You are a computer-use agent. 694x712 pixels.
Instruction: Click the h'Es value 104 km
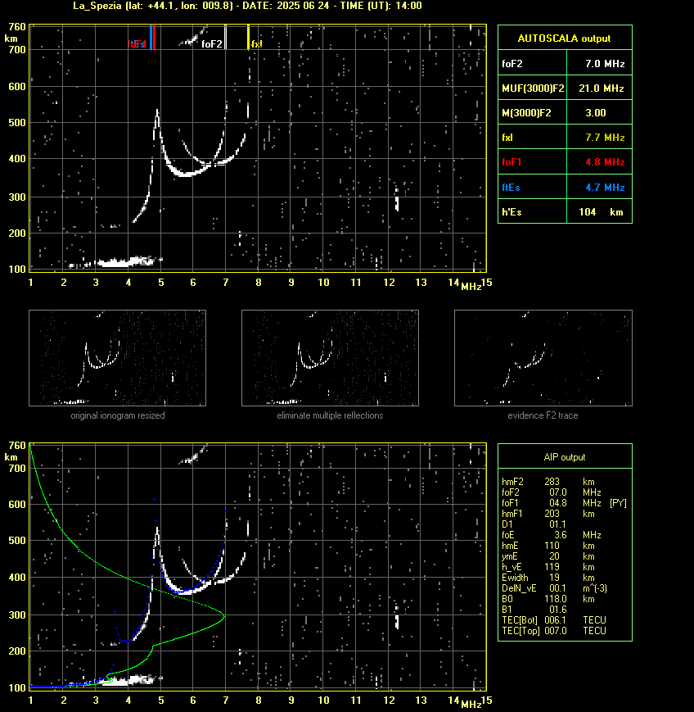(x=601, y=212)
